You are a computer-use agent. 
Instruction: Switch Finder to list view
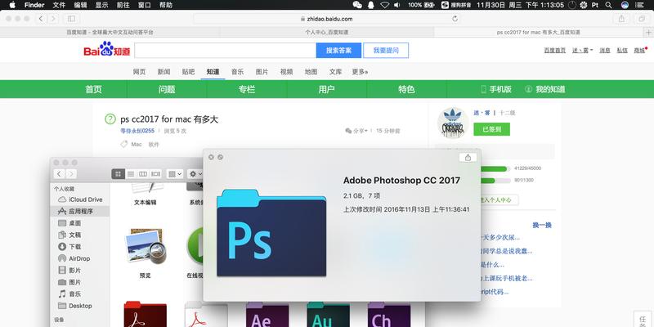tap(131, 174)
